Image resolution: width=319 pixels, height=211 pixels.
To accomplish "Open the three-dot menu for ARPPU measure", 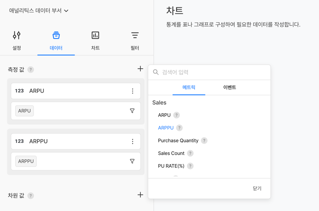I will [133, 142].
